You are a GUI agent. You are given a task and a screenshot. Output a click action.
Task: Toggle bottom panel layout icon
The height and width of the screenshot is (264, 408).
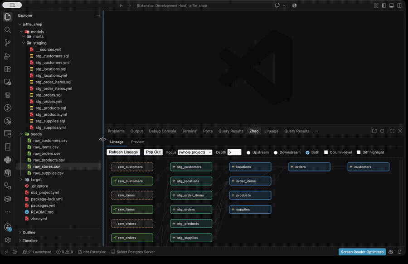tap(391, 5)
